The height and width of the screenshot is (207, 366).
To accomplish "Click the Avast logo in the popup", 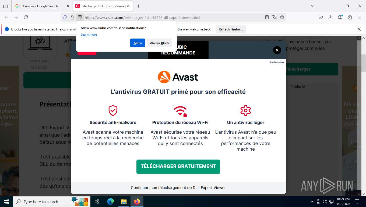I will coord(178,77).
